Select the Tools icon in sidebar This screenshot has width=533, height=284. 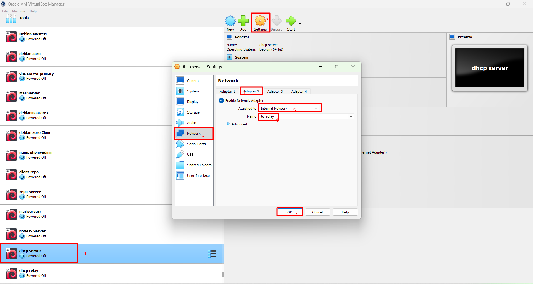(x=11, y=19)
